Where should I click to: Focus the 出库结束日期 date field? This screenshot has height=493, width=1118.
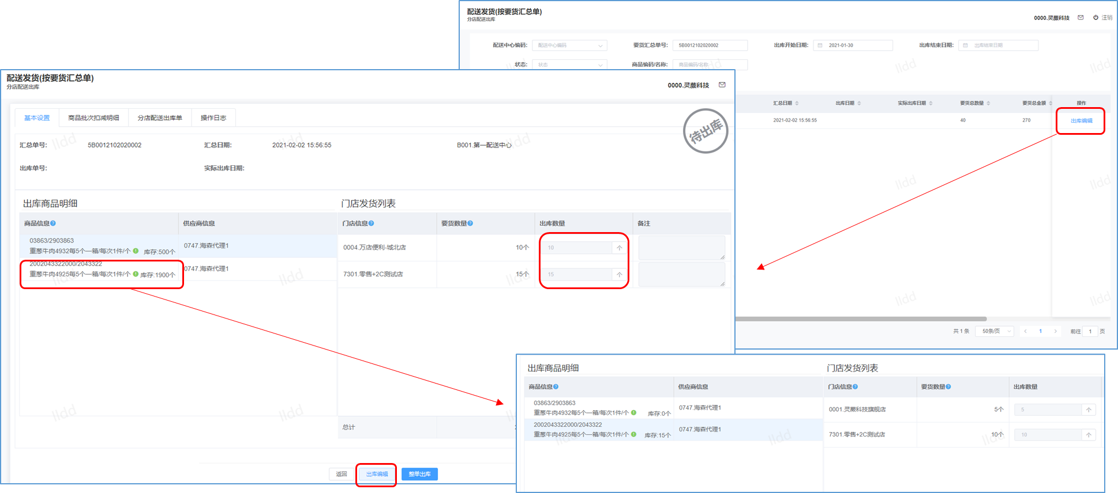click(x=999, y=45)
